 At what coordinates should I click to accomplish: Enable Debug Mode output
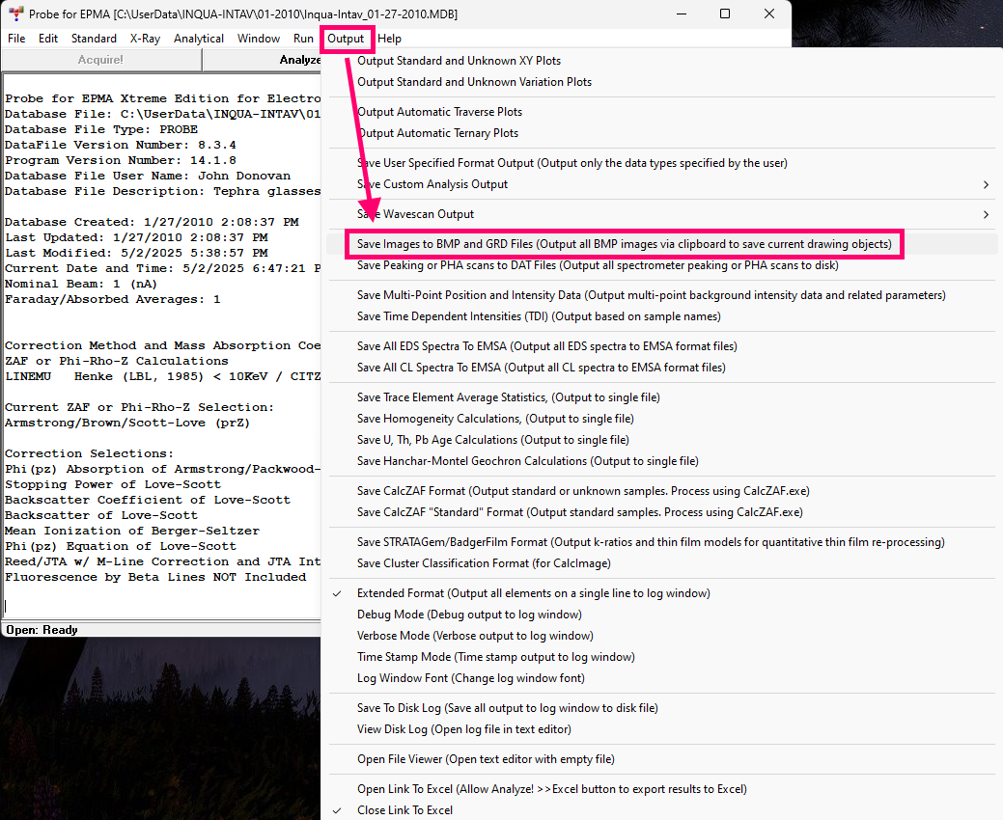(469, 615)
